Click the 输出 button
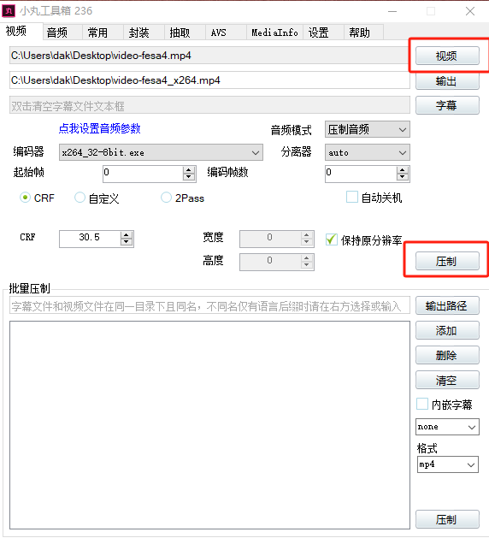This screenshot has height=538, width=489. (x=447, y=81)
